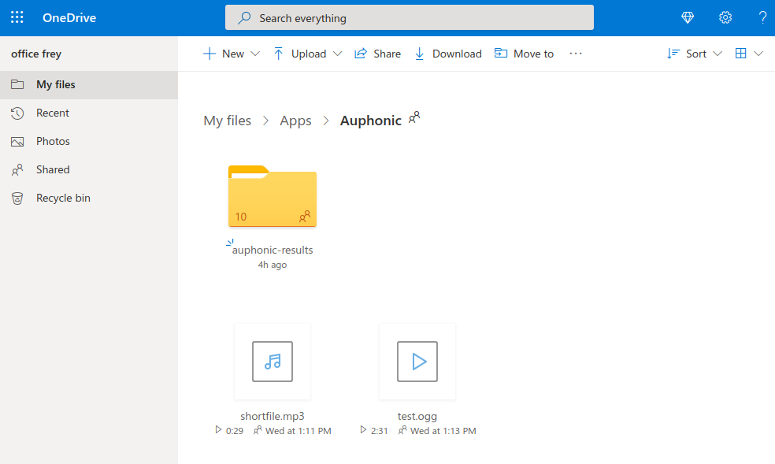This screenshot has width=775, height=464.
Task: Navigate to My files breadcrumb
Action: pos(228,121)
